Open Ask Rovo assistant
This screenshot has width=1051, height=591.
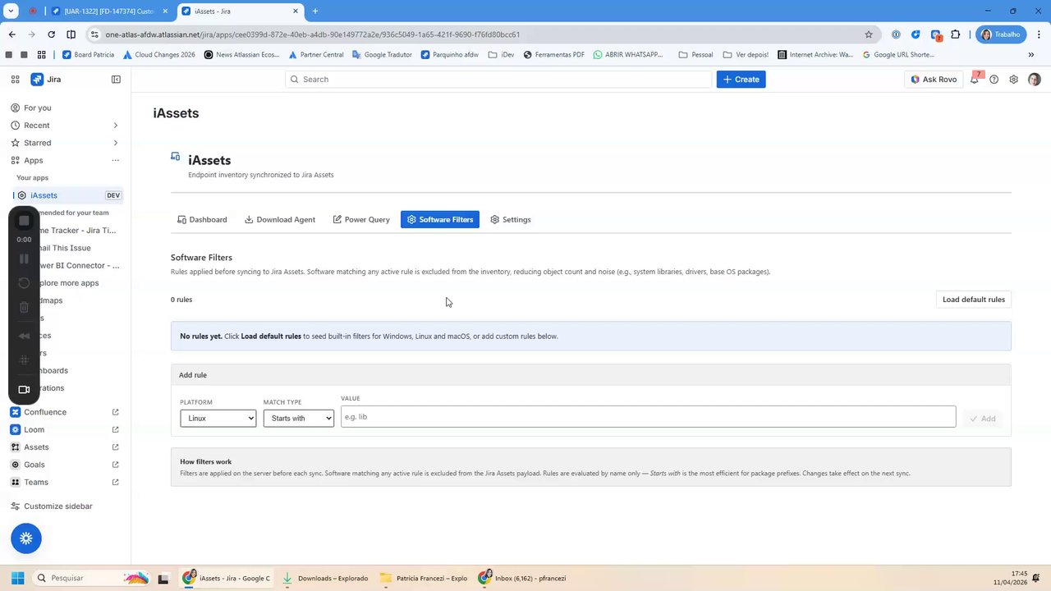[x=934, y=80]
